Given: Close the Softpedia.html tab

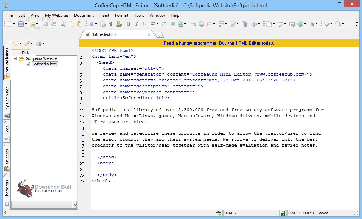Looking at the screenshot, I should [x=149, y=35].
